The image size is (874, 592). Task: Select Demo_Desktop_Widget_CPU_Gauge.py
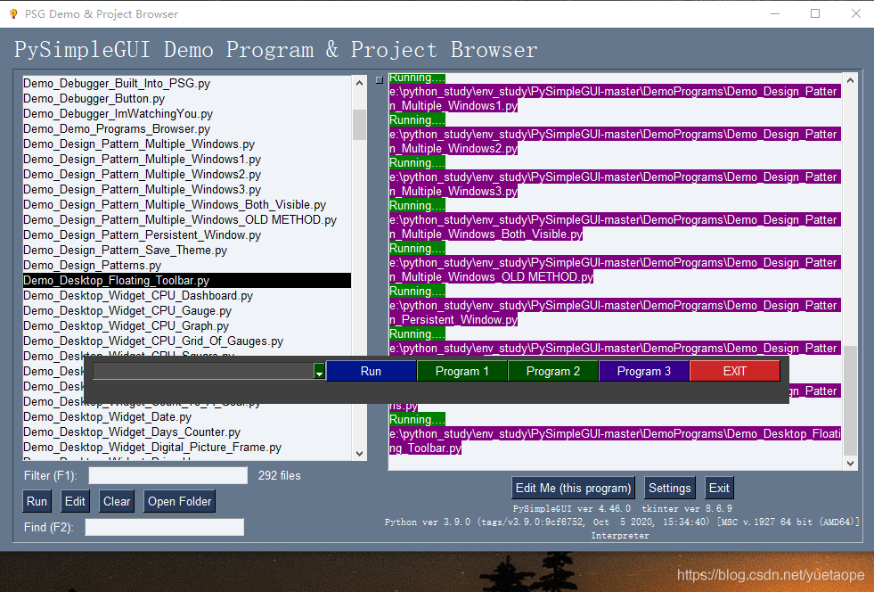point(187,311)
